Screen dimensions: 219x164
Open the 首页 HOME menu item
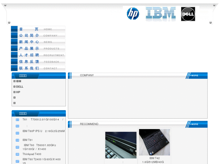pos(38,29)
